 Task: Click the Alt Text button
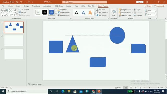click(x=114, y=13)
